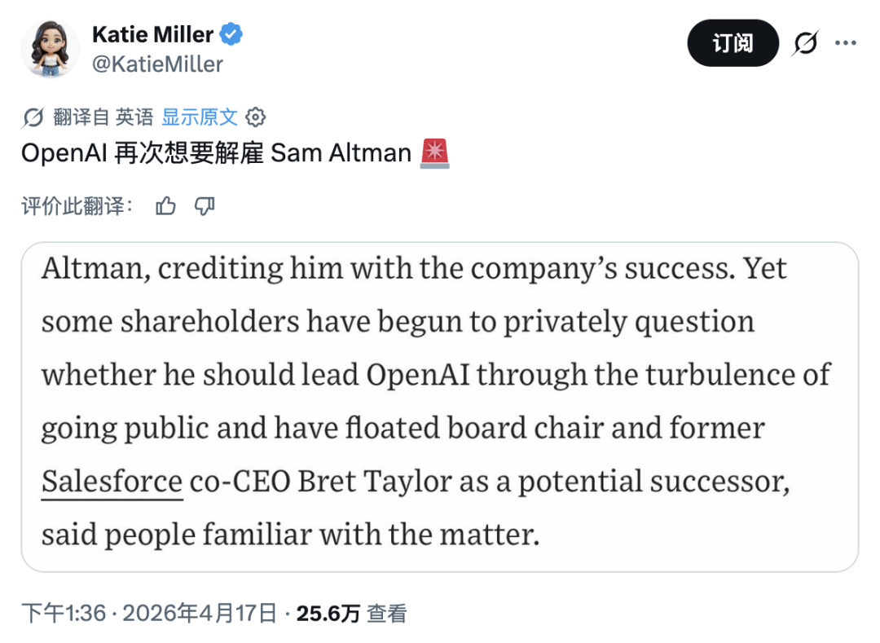Click the tweet text about Sam Altman
The width and height of the screenshot is (880, 643).
216,153
